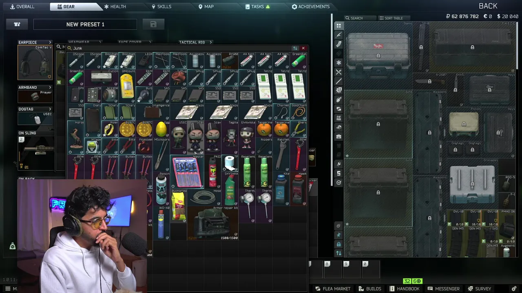Toggle the stash lock icon at sidebar bottom

[x=338, y=244]
